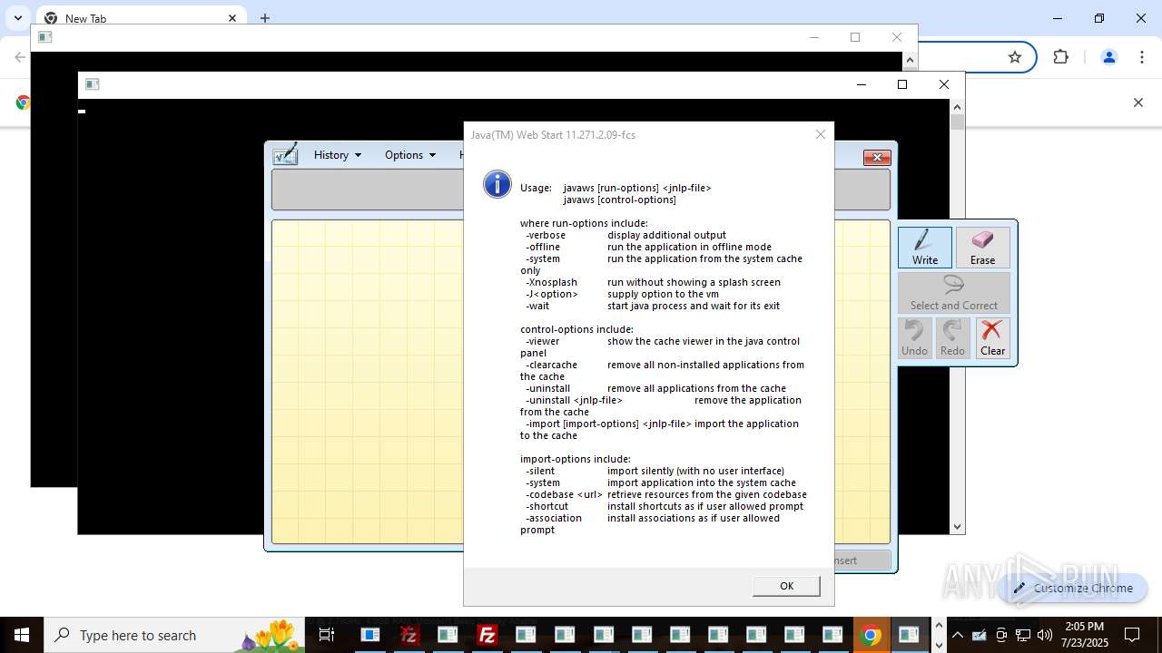Confirm the Java Web Start dialog with OK
Image resolution: width=1162 pixels, height=653 pixels.
coord(786,586)
